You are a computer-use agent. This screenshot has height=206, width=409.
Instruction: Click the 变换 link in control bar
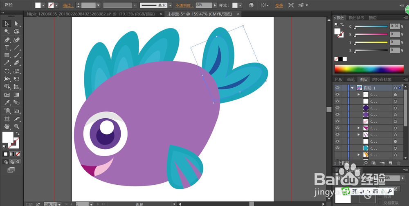pyautogui.click(x=279, y=5)
